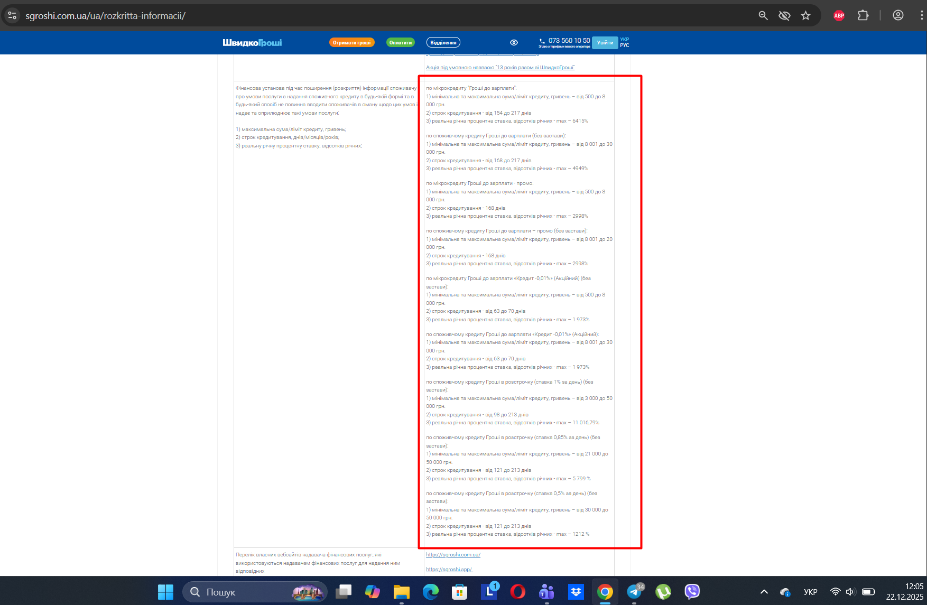This screenshot has width=927, height=605.
Task: Click the phone number 073 560 10 50
Action: point(569,40)
